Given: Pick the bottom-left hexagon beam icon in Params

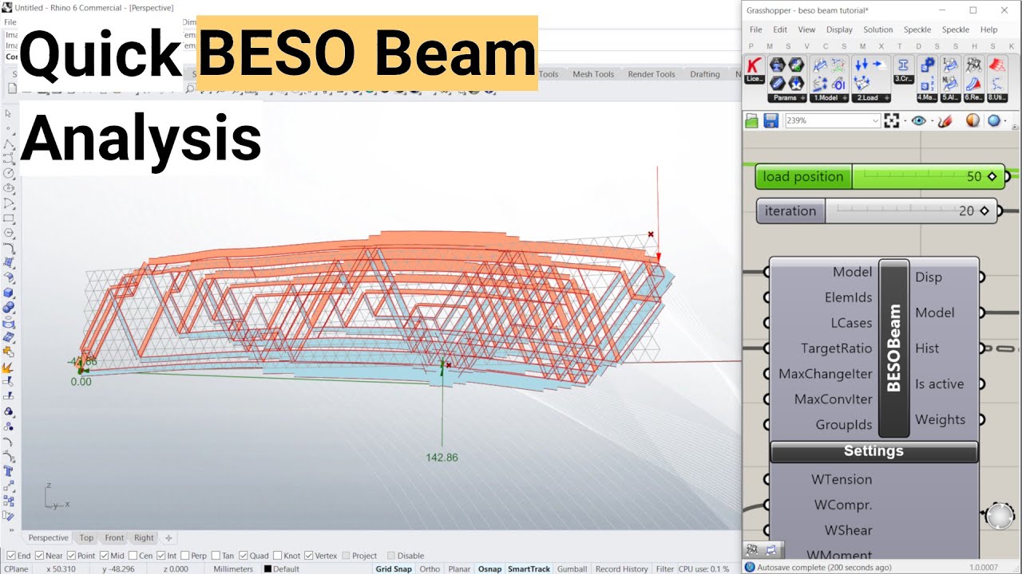Looking at the screenshot, I should [777, 83].
